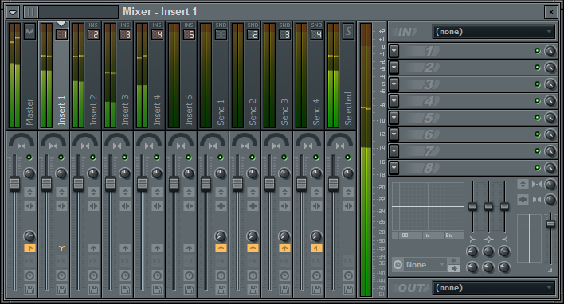Open the IN input source dropdown
This screenshot has width=564, height=304.
point(494,32)
